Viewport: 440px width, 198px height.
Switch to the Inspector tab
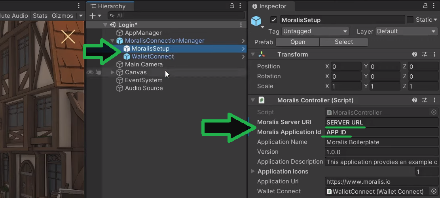click(x=271, y=6)
